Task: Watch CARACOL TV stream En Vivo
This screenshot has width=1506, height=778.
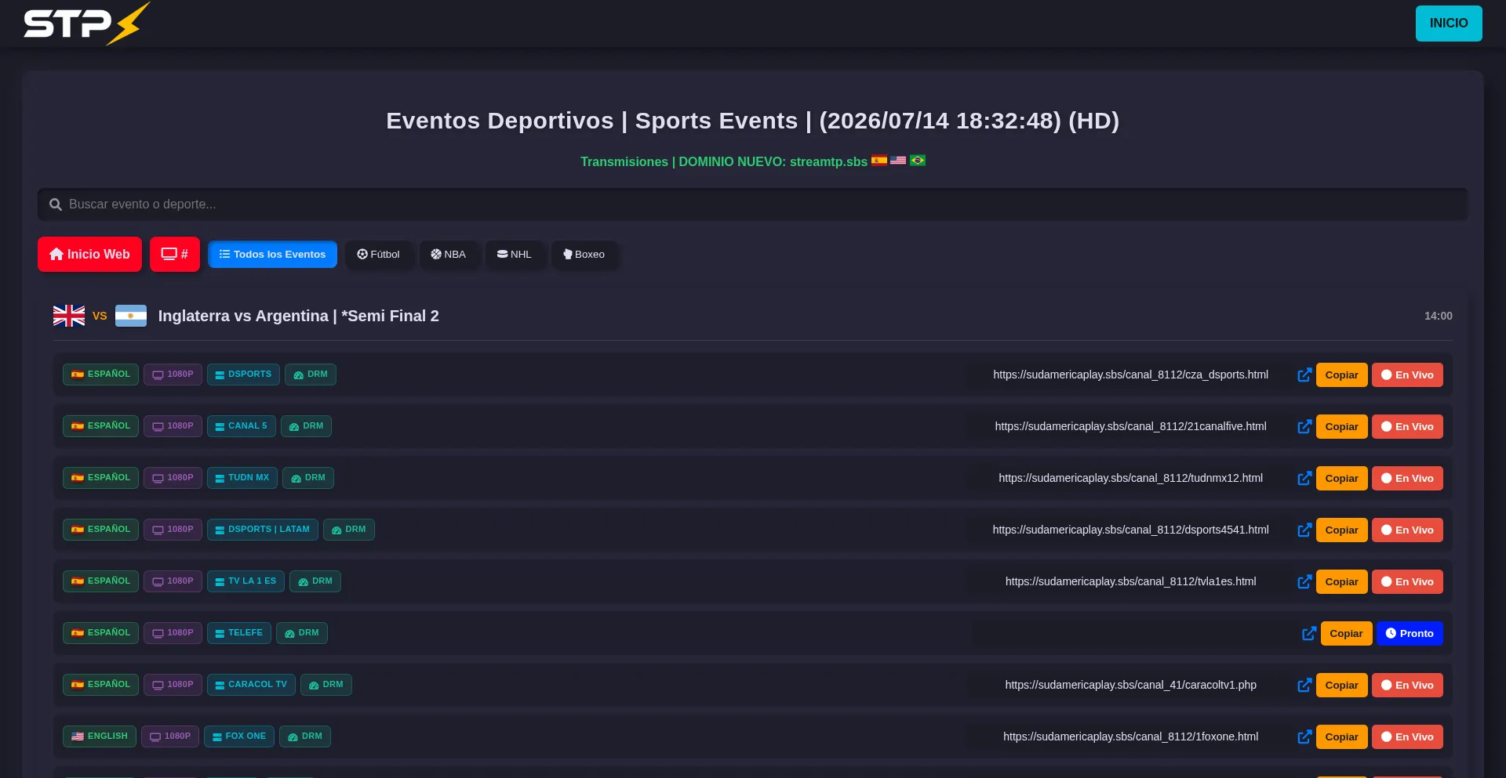Action: coord(1407,686)
